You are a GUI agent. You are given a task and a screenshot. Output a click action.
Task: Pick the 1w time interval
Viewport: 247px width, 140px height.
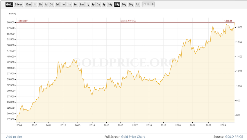click(x=63, y=4)
